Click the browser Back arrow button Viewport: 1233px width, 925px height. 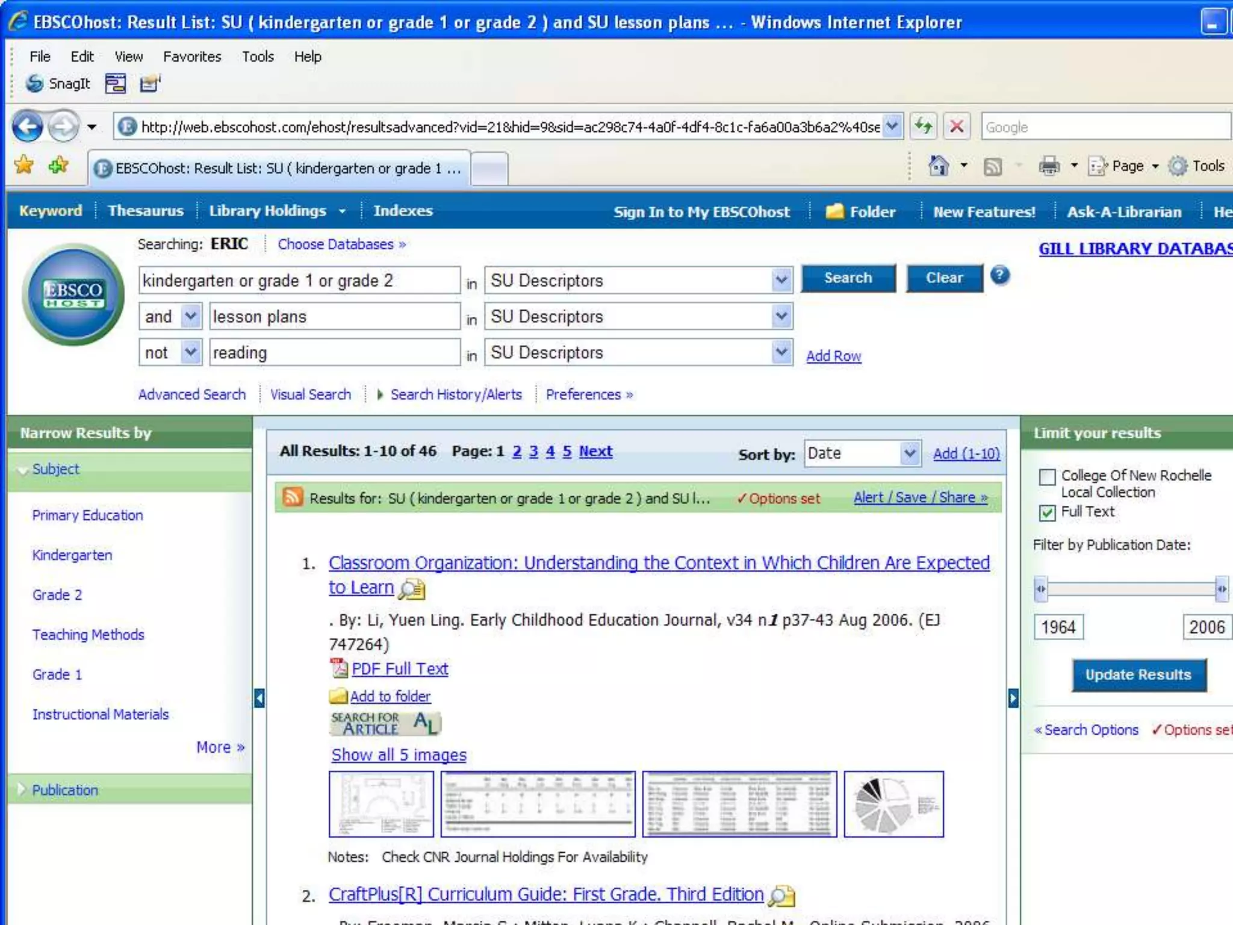(x=27, y=127)
